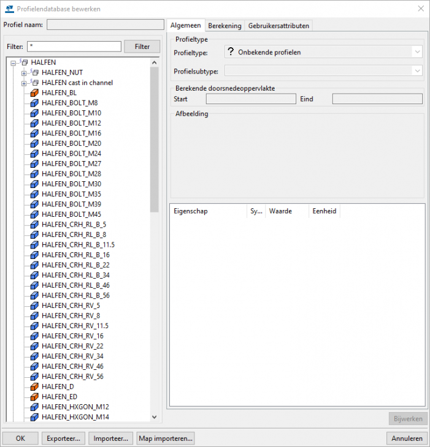Click the Exporteer... button
This screenshot has width=430, height=447.
(x=63, y=438)
